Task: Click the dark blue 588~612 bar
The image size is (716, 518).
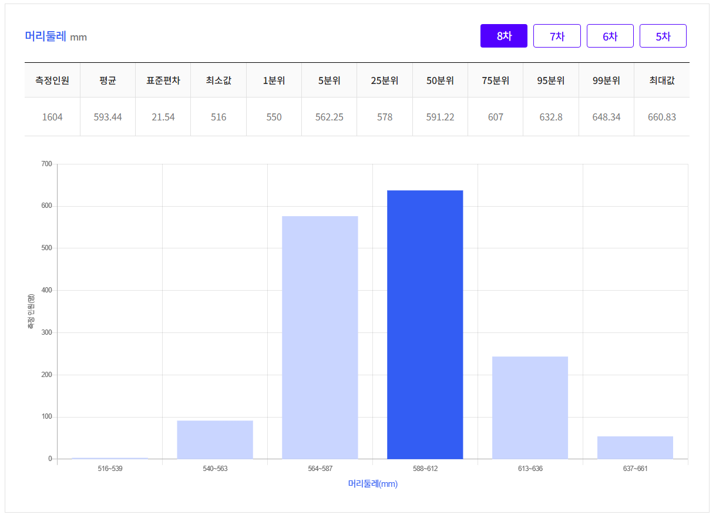Action: pos(425,324)
